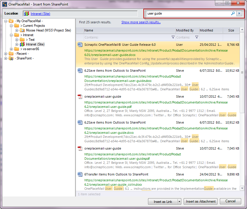Click the Moose Head project site icon

pyautogui.click(x=22, y=30)
